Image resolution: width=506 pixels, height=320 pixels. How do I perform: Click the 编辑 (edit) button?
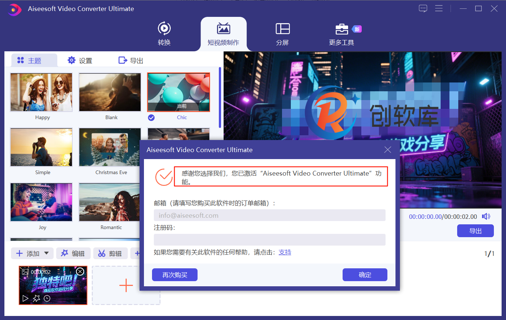point(73,253)
